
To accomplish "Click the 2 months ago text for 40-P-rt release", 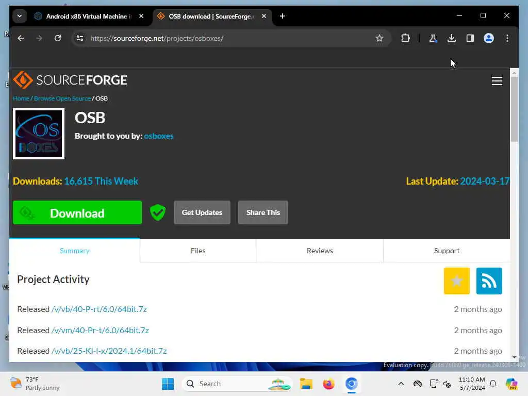I will pos(478,309).
